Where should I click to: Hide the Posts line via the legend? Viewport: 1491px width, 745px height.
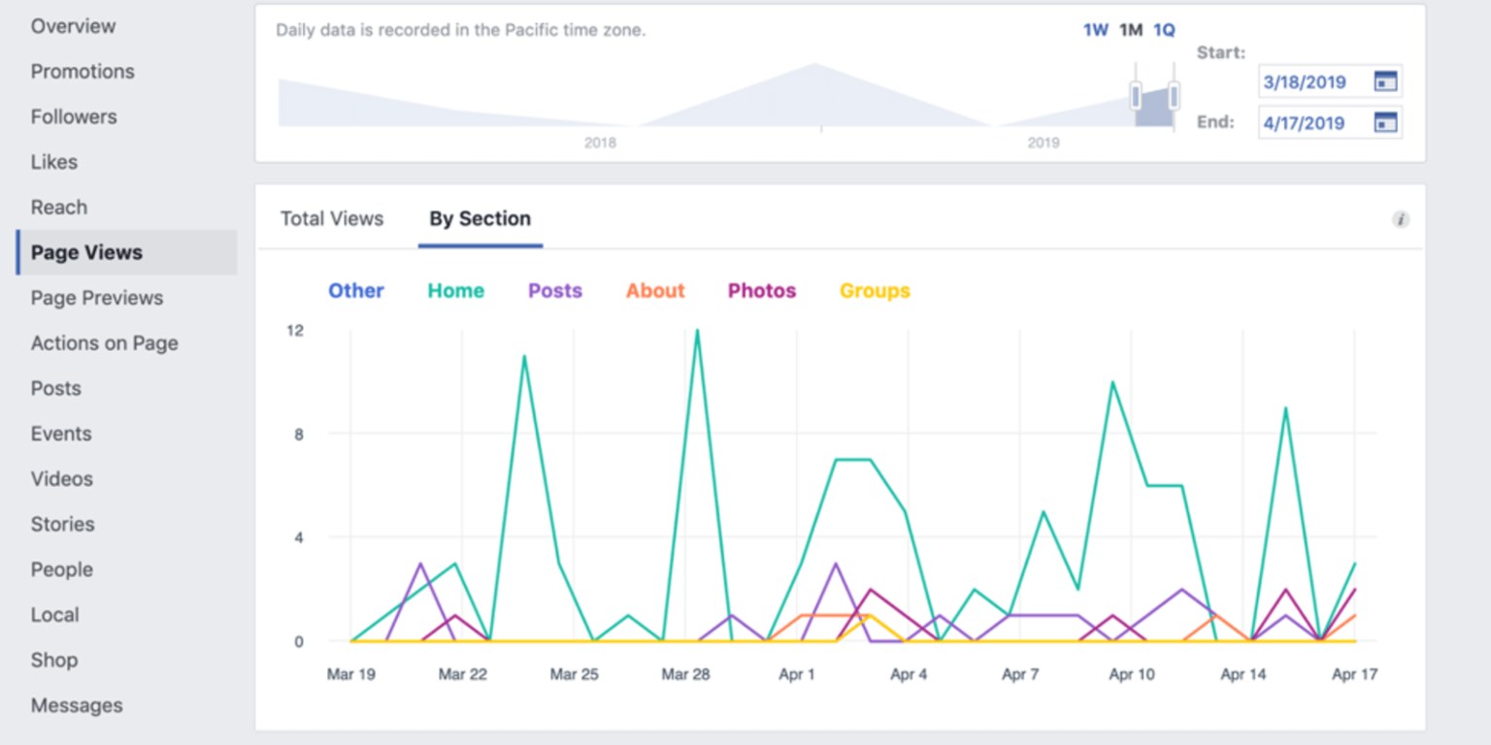click(554, 290)
